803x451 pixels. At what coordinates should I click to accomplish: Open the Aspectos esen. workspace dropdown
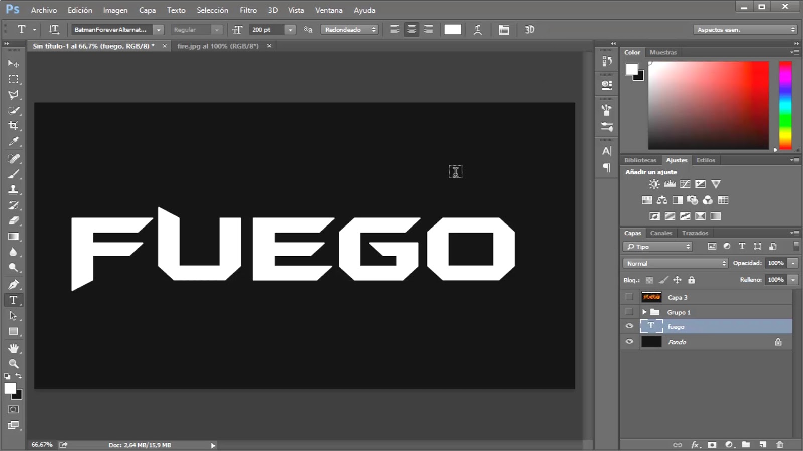pyautogui.click(x=745, y=30)
